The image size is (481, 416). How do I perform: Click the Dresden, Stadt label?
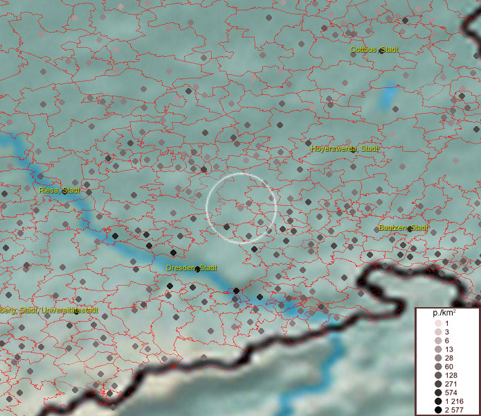[192, 268]
